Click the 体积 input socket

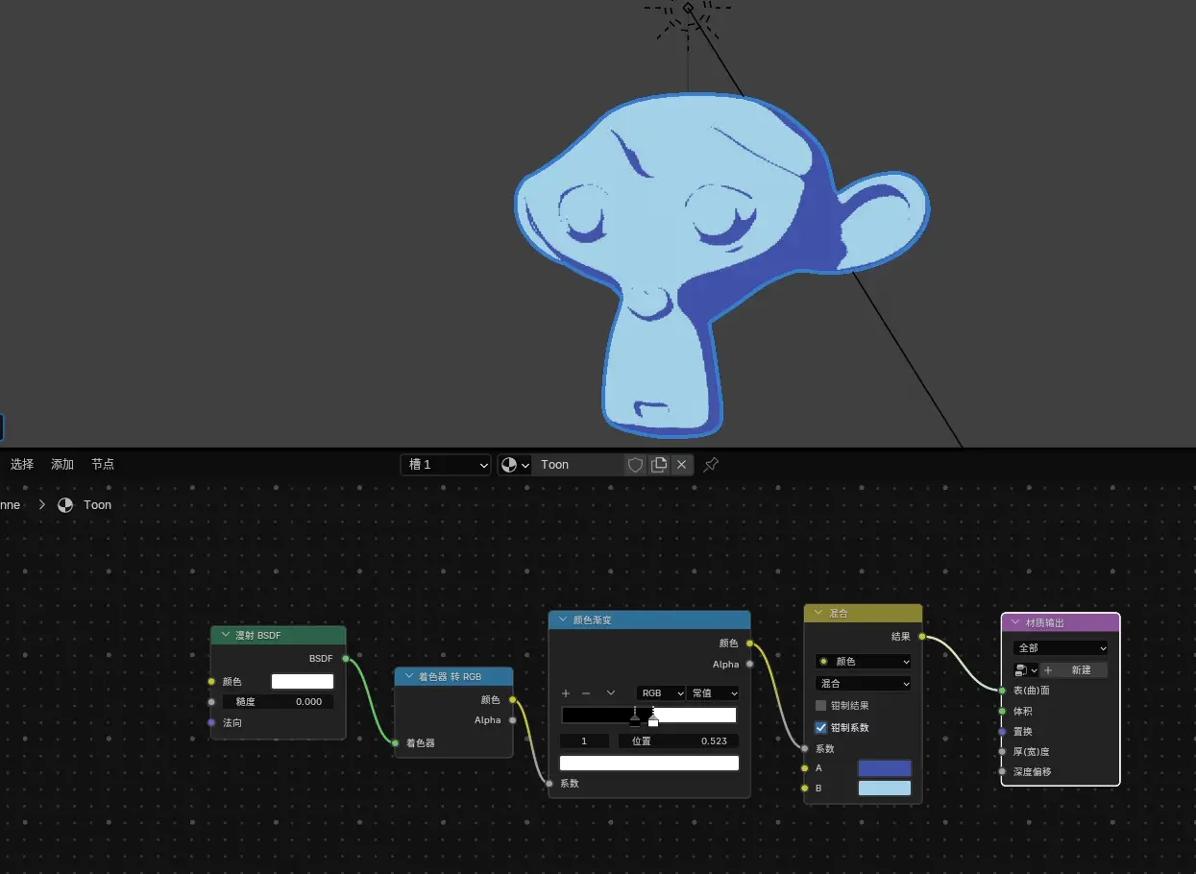1002,712
